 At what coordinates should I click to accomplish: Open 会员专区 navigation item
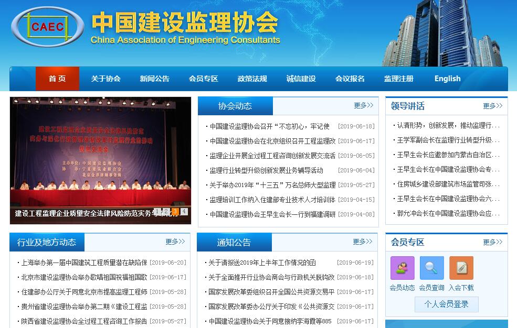[x=204, y=79]
